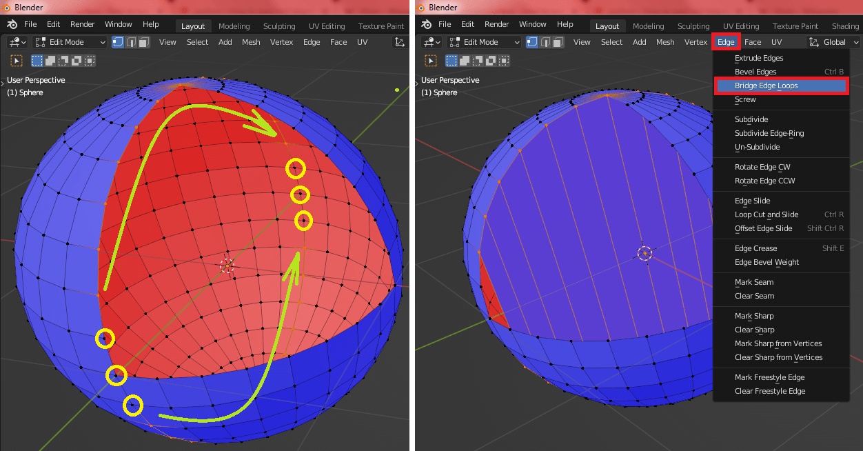Select the Box Select tool icon
Image resolution: width=863 pixels, height=451 pixels.
[x=36, y=61]
